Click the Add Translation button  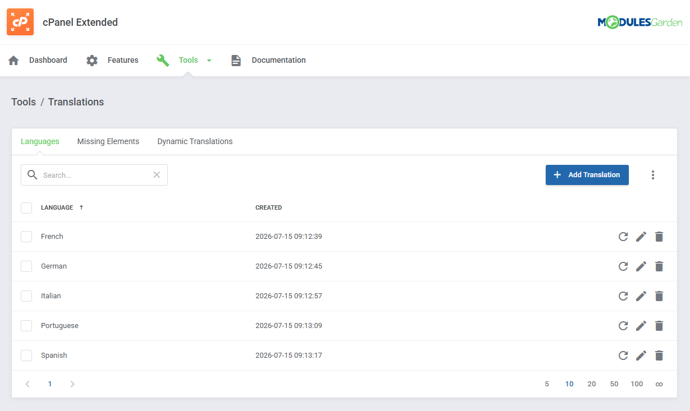(587, 175)
